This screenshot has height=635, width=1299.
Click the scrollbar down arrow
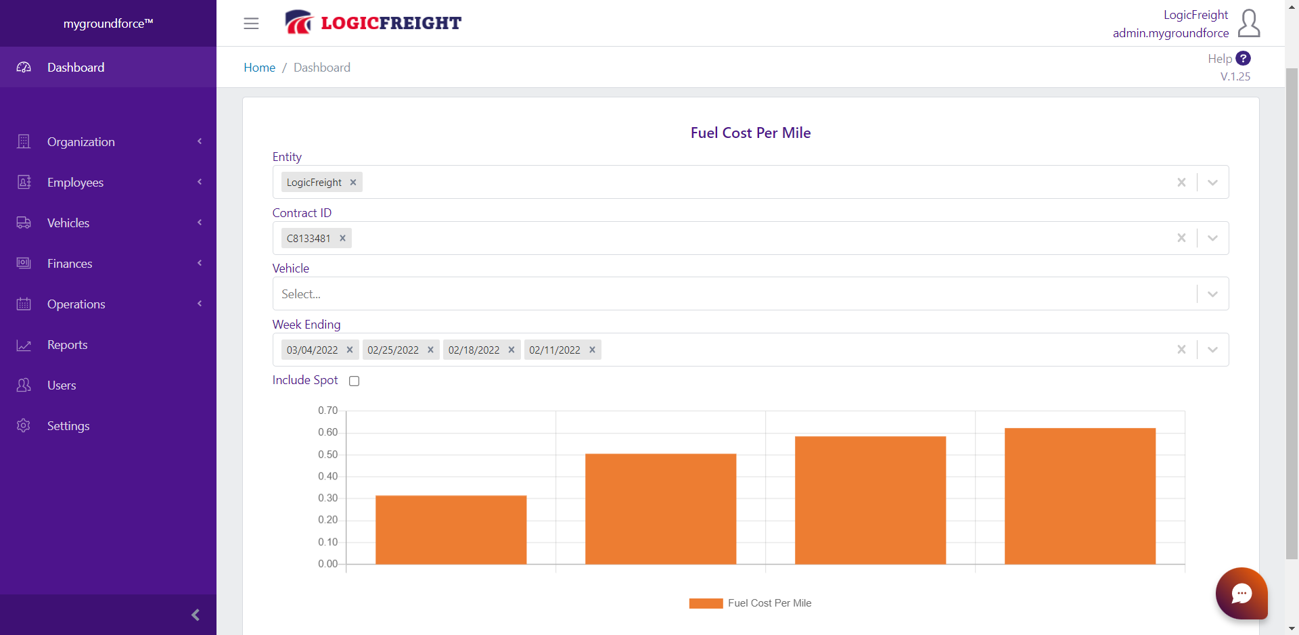[x=1292, y=629]
